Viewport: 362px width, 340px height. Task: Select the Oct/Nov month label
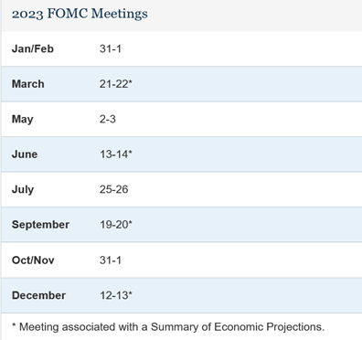coord(33,260)
